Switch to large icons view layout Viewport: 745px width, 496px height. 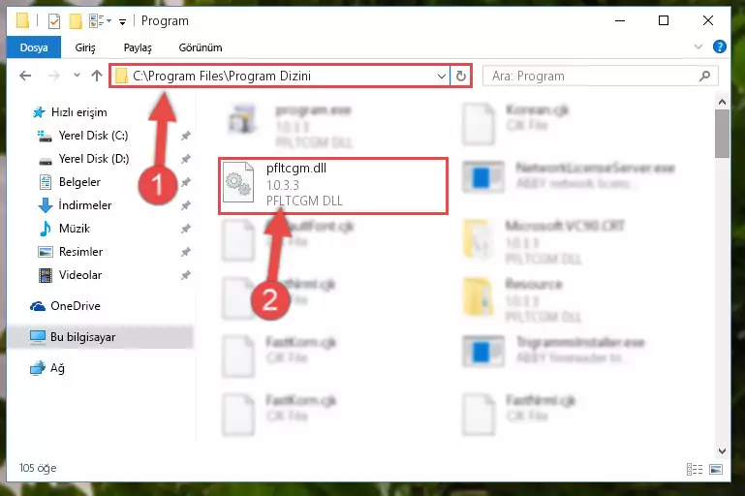coord(716,469)
